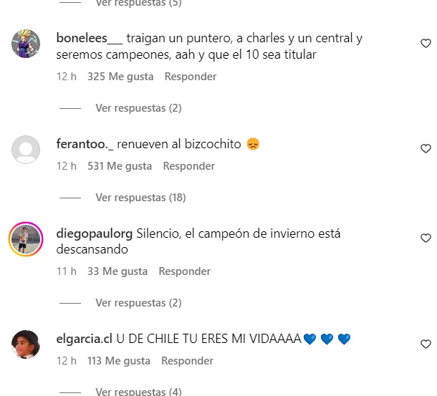
Task: Tap heart on diegopaulorg's comment
Action: click(x=426, y=238)
